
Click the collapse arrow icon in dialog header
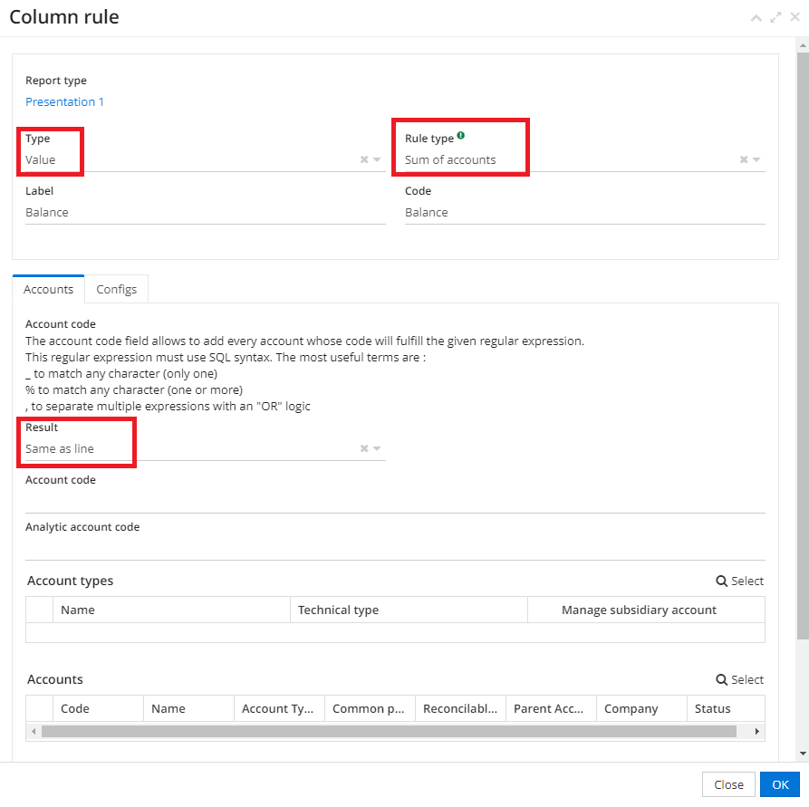tap(756, 18)
